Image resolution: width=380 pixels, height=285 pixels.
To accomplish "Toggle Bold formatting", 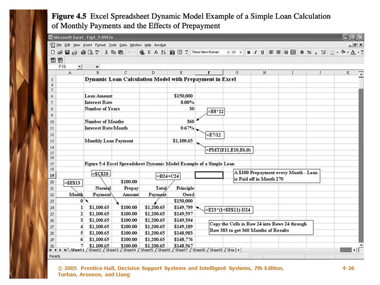I will pos(249,52).
